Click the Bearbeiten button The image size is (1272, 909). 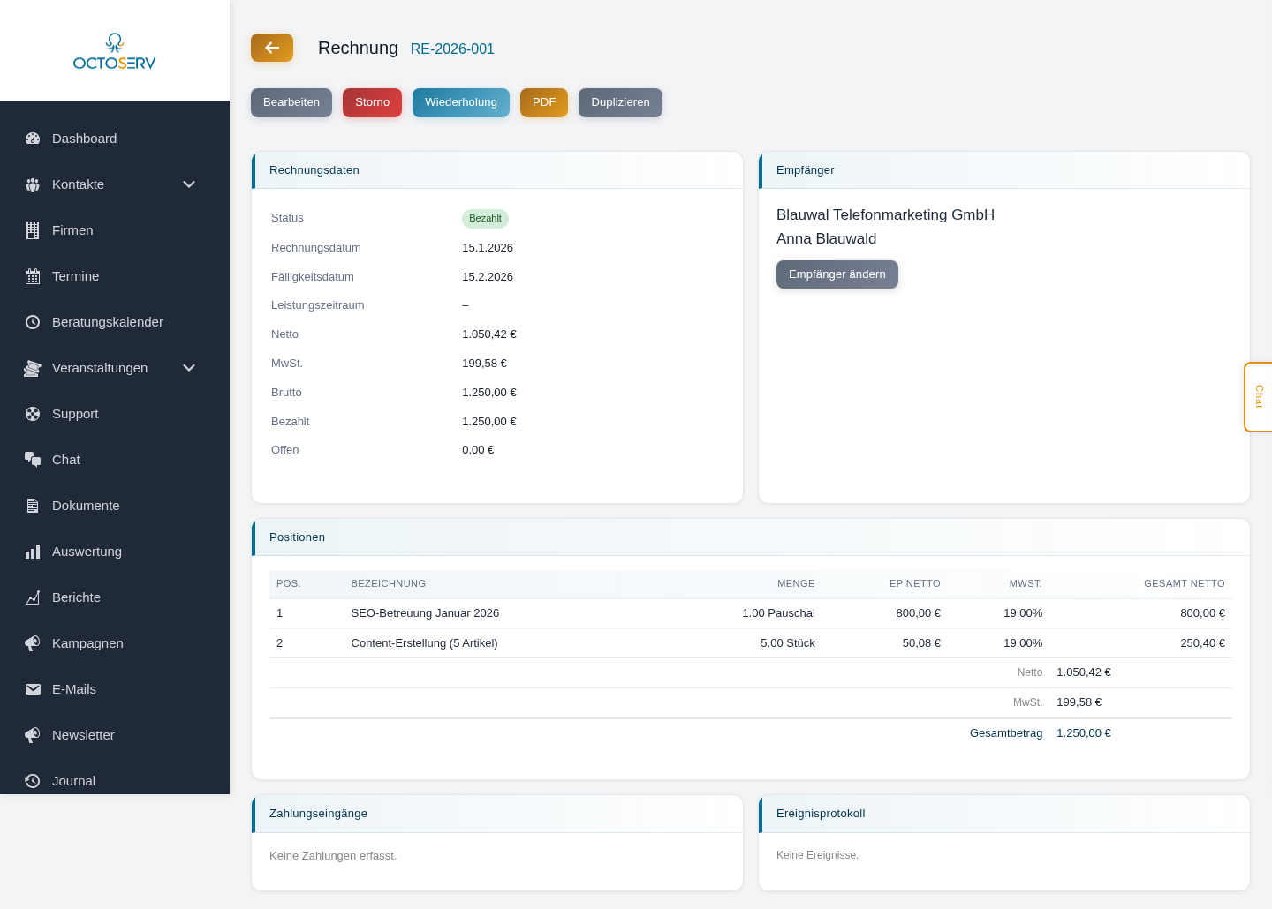[x=291, y=102]
